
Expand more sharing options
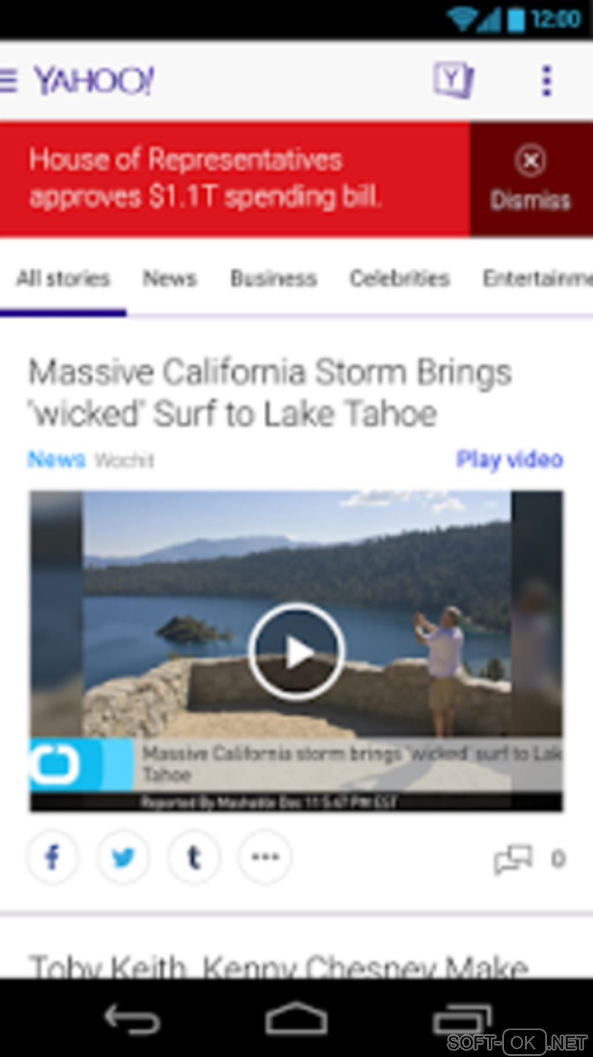pos(265,857)
